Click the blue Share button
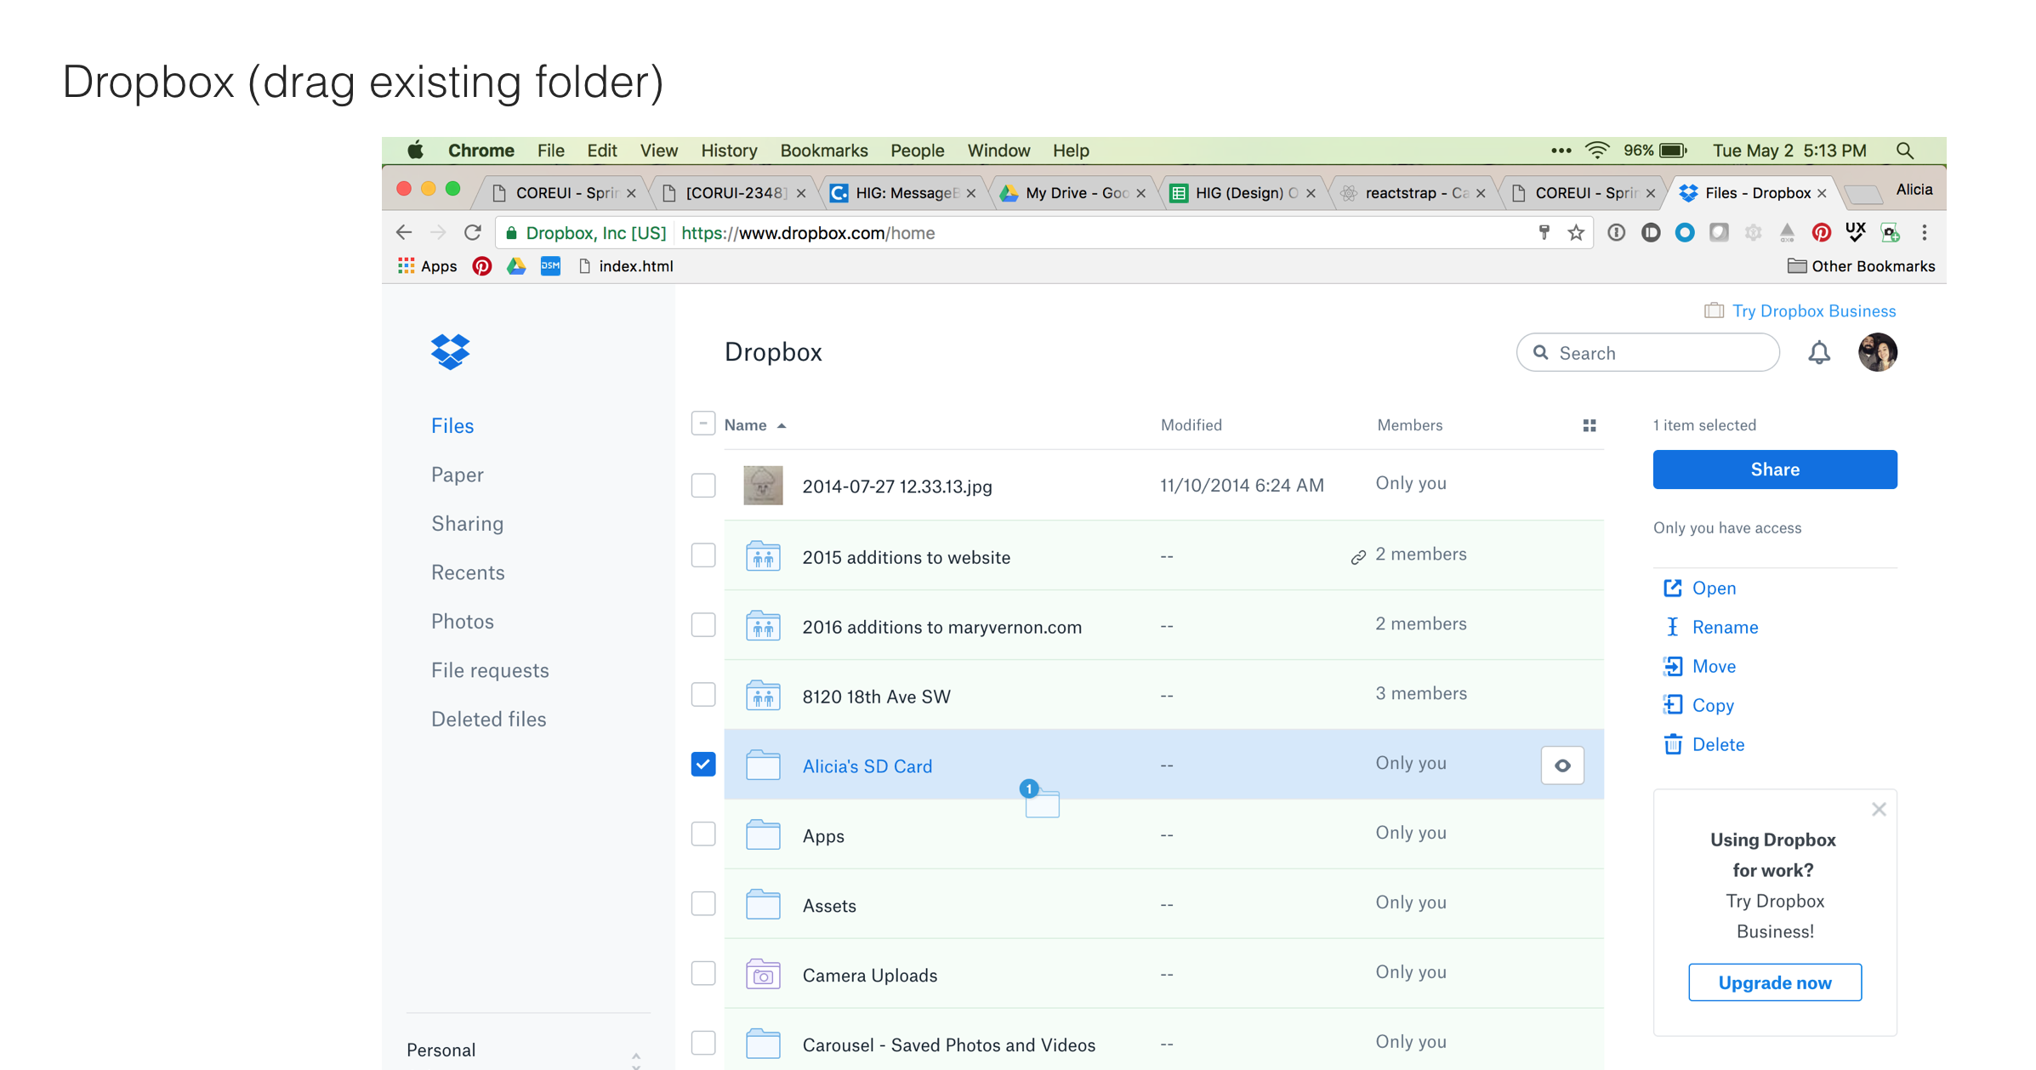 click(1775, 470)
